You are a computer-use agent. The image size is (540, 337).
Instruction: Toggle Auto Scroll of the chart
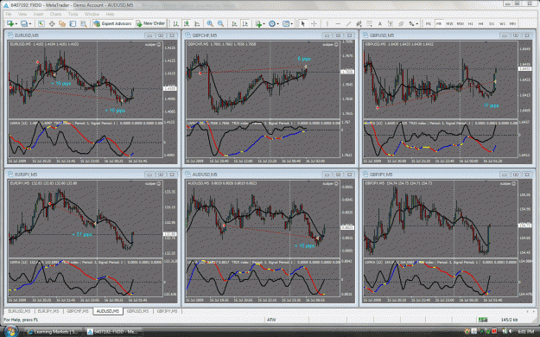234,23
